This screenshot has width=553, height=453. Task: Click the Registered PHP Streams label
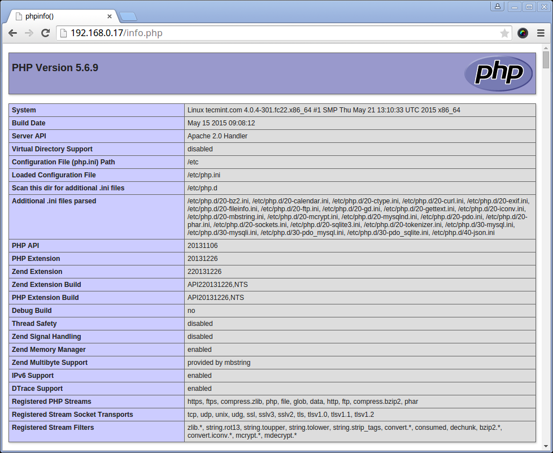[x=51, y=402]
